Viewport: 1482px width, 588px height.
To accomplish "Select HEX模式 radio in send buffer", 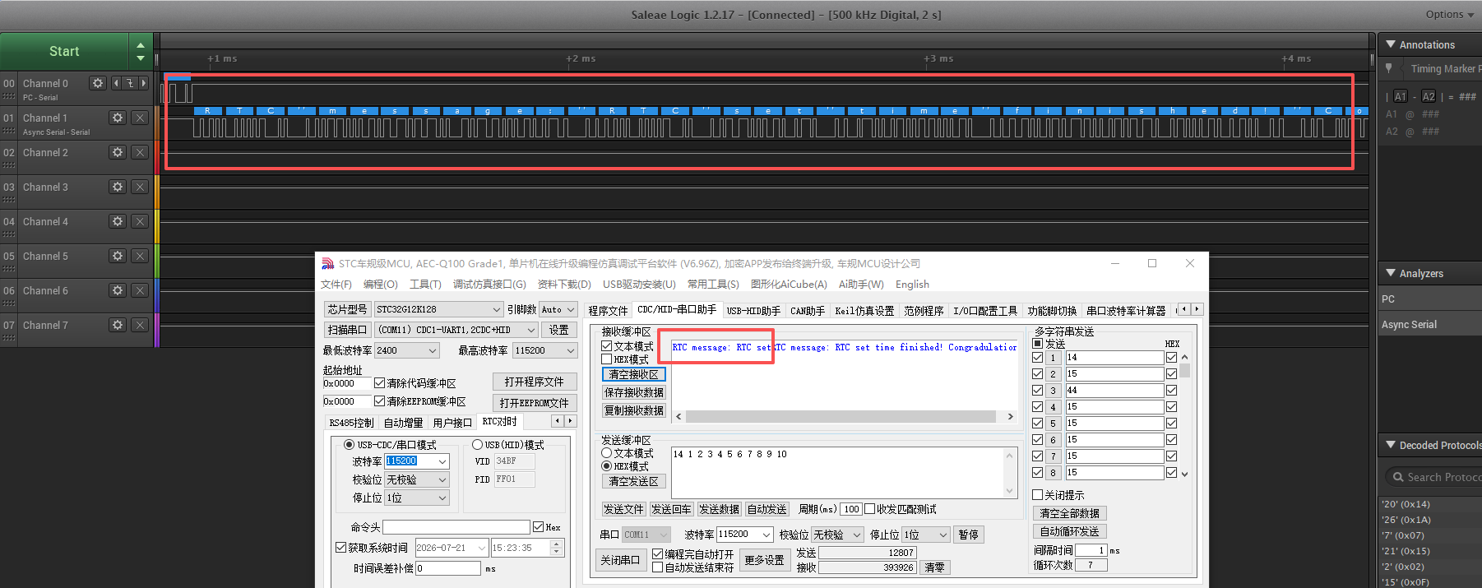I will click(x=607, y=466).
